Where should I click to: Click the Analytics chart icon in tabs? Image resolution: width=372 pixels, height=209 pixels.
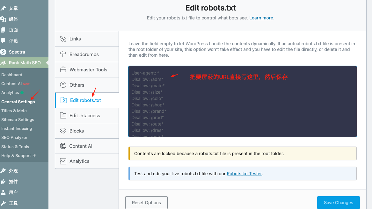(x=63, y=161)
